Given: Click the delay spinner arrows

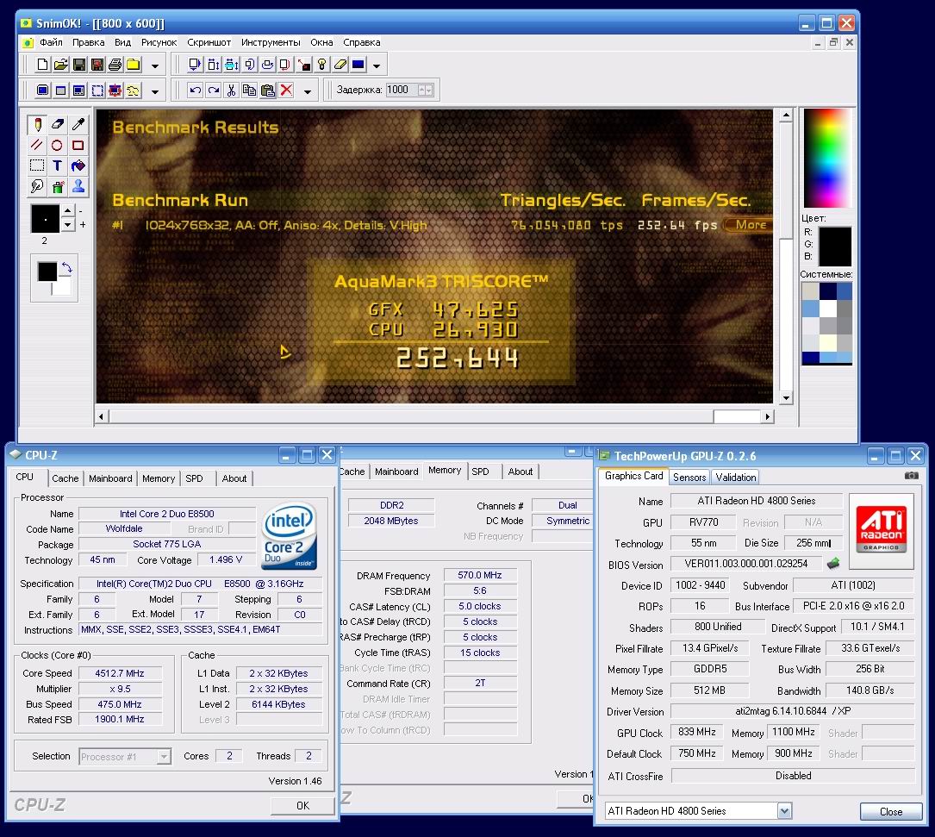Looking at the screenshot, I should (x=425, y=91).
